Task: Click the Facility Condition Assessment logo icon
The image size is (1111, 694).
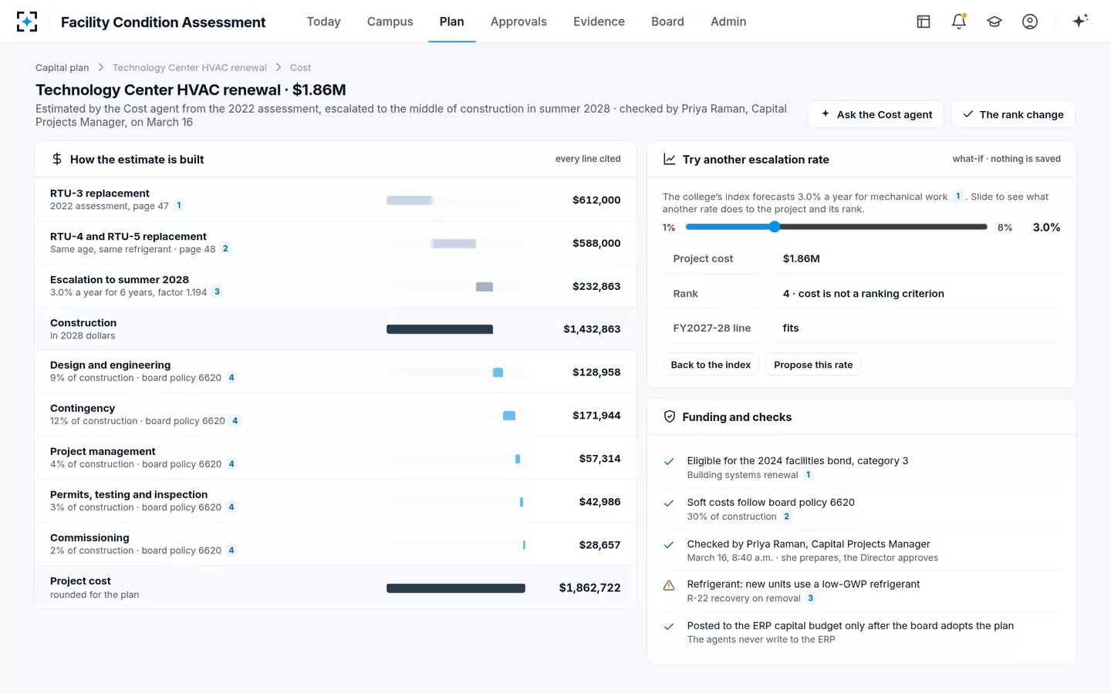Action: pos(27,22)
